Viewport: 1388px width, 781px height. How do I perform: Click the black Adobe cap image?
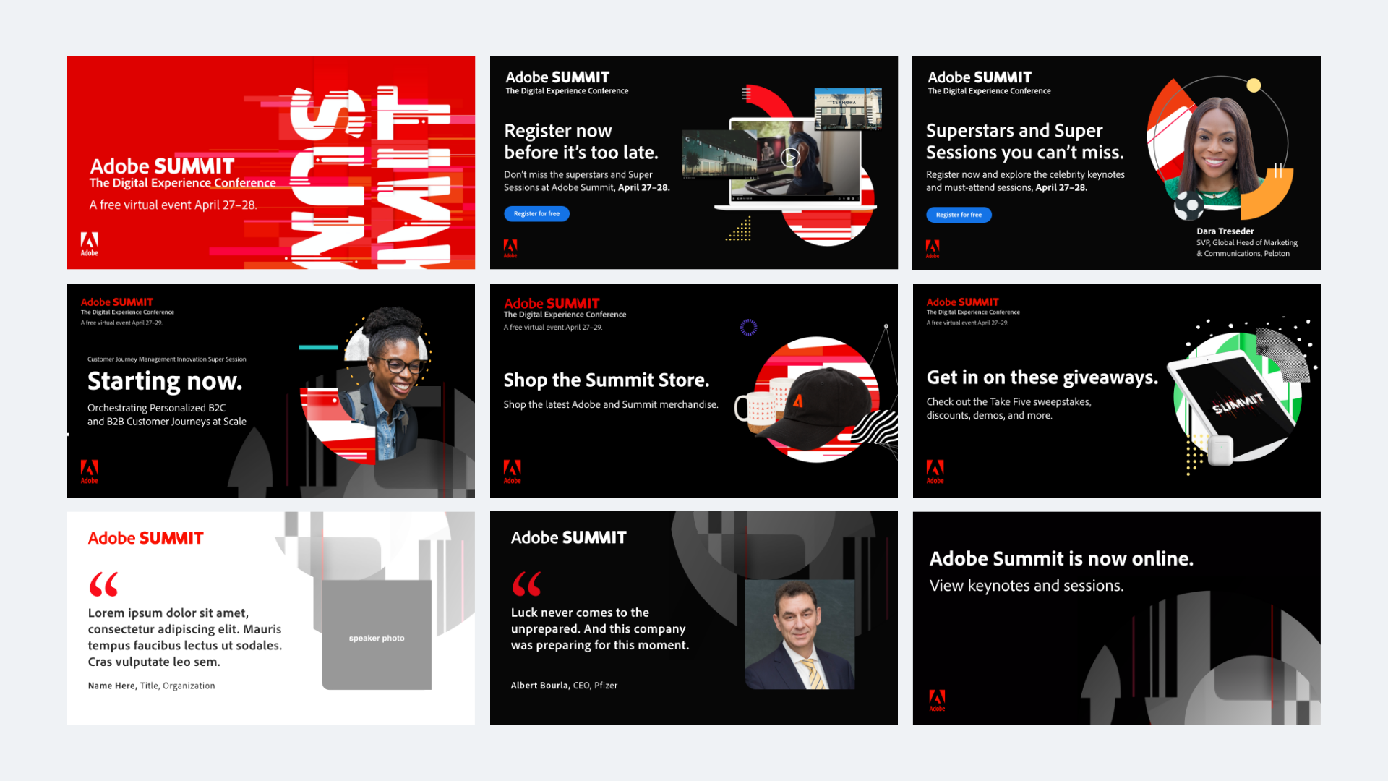point(815,407)
